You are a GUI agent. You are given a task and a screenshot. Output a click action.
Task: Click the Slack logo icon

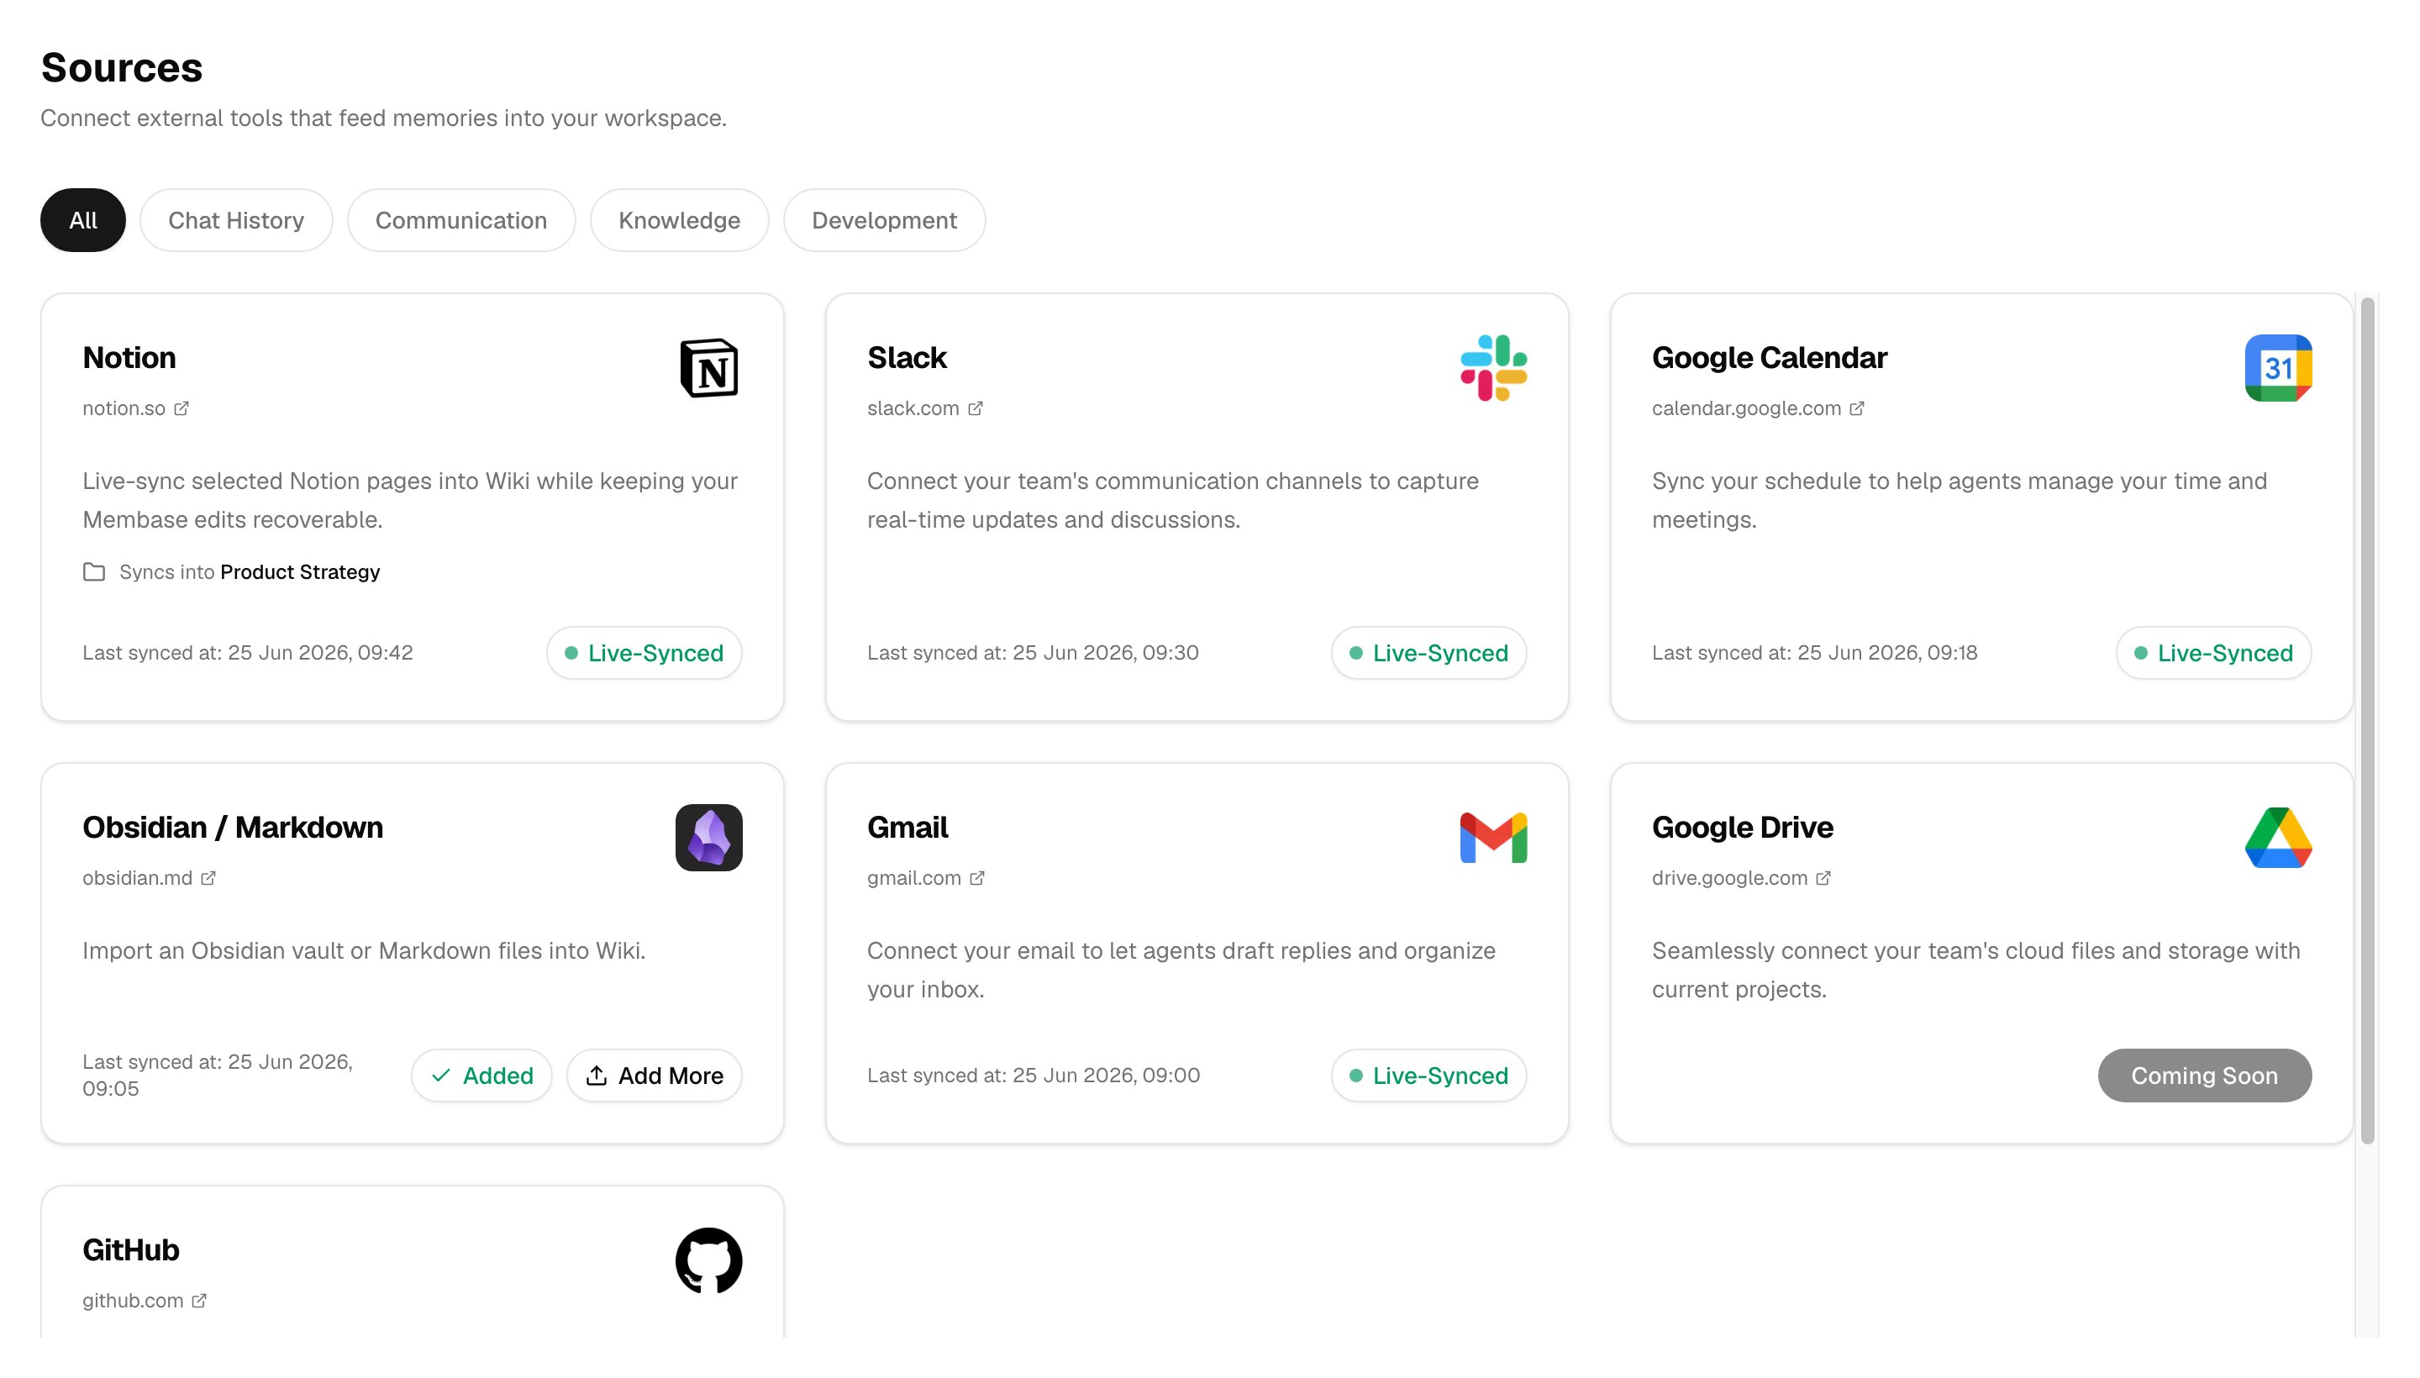pos(1492,367)
